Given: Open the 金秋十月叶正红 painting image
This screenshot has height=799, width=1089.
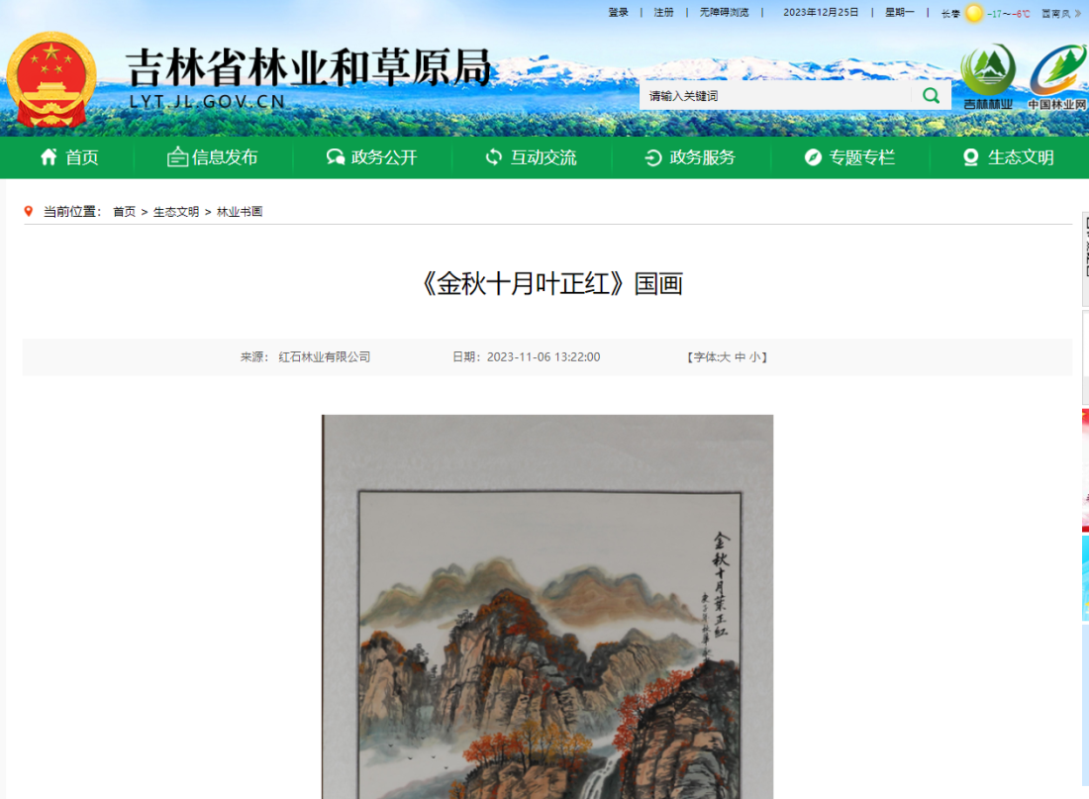Looking at the screenshot, I should click(547, 607).
